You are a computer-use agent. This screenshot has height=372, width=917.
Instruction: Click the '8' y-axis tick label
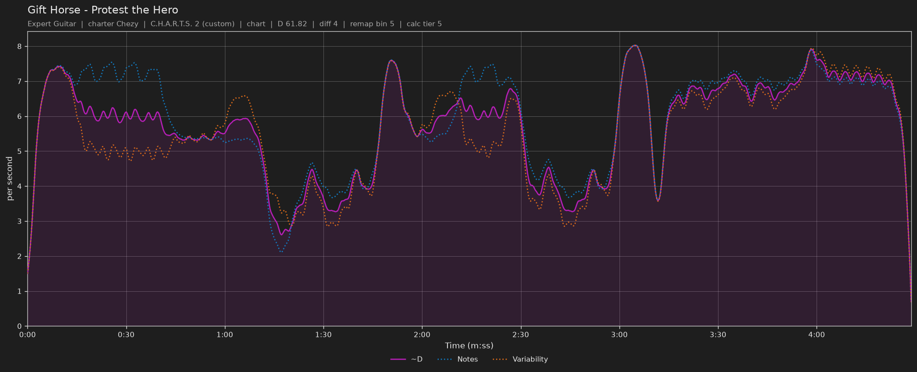[20, 47]
